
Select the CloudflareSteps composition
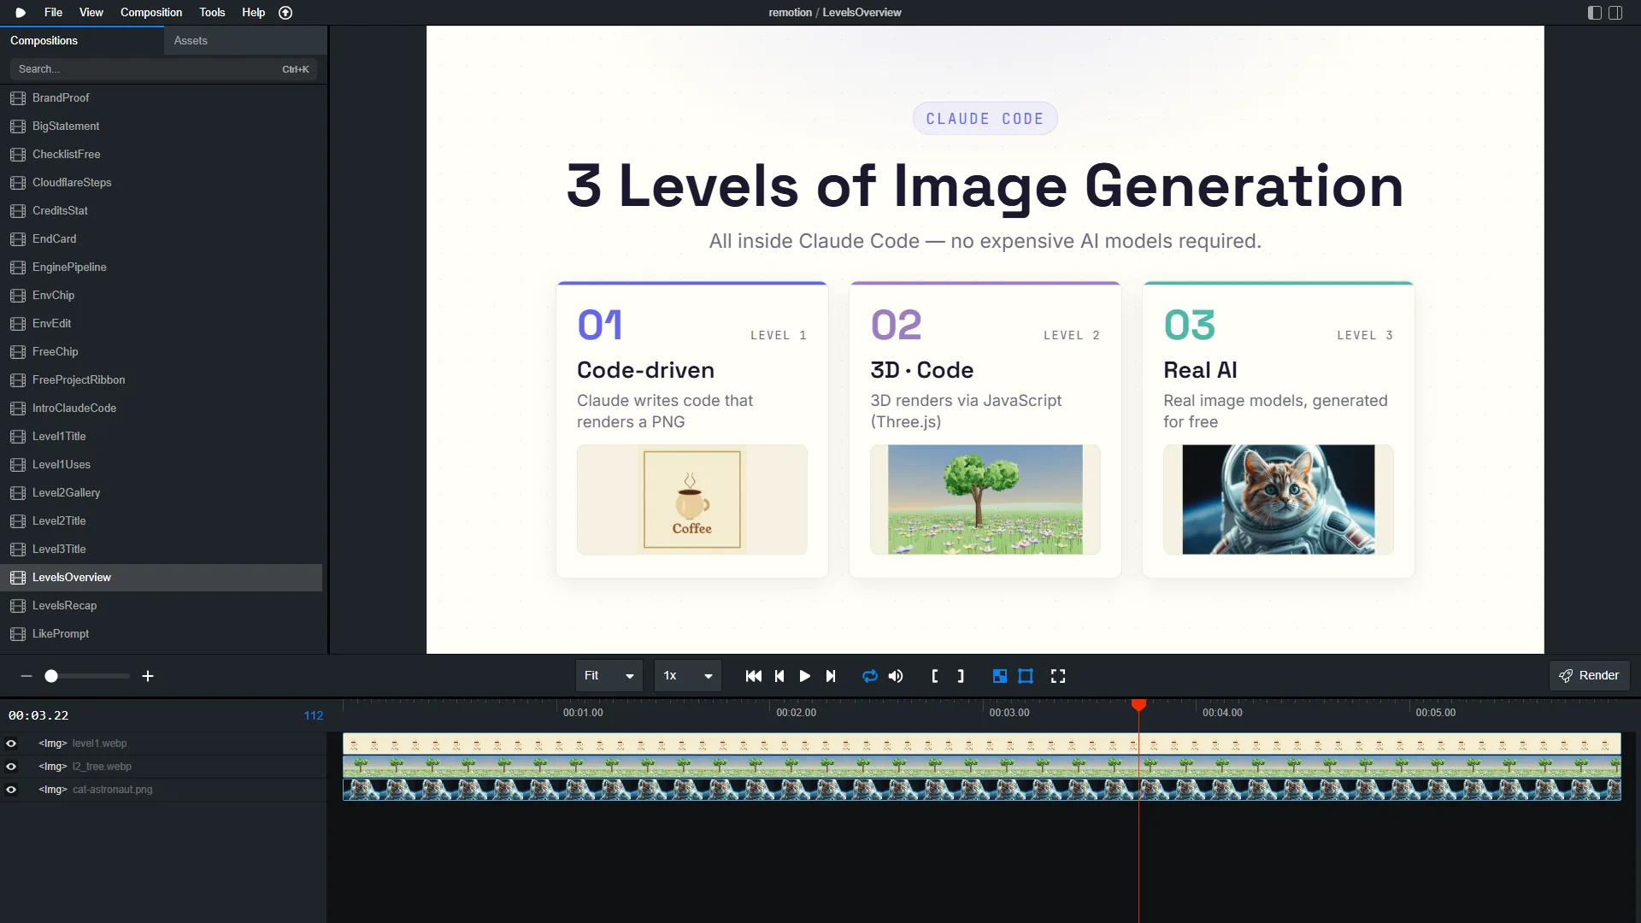[162, 183]
